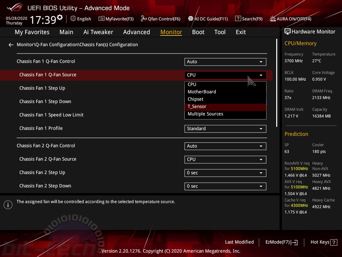Viewport: 342px width, 257px height.
Task: Click the CPU/Memory heading
Action: pyautogui.click(x=300, y=44)
